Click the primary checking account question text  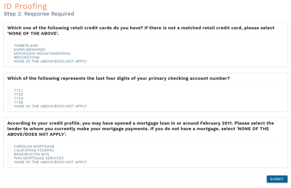(119, 78)
